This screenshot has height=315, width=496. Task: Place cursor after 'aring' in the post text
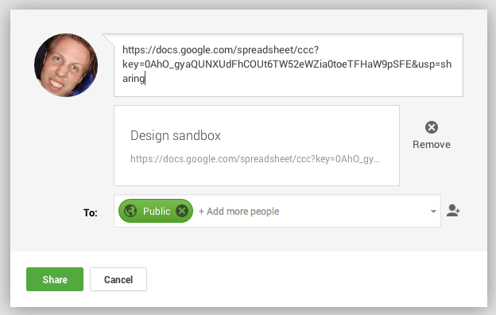click(x=145, y=79)
